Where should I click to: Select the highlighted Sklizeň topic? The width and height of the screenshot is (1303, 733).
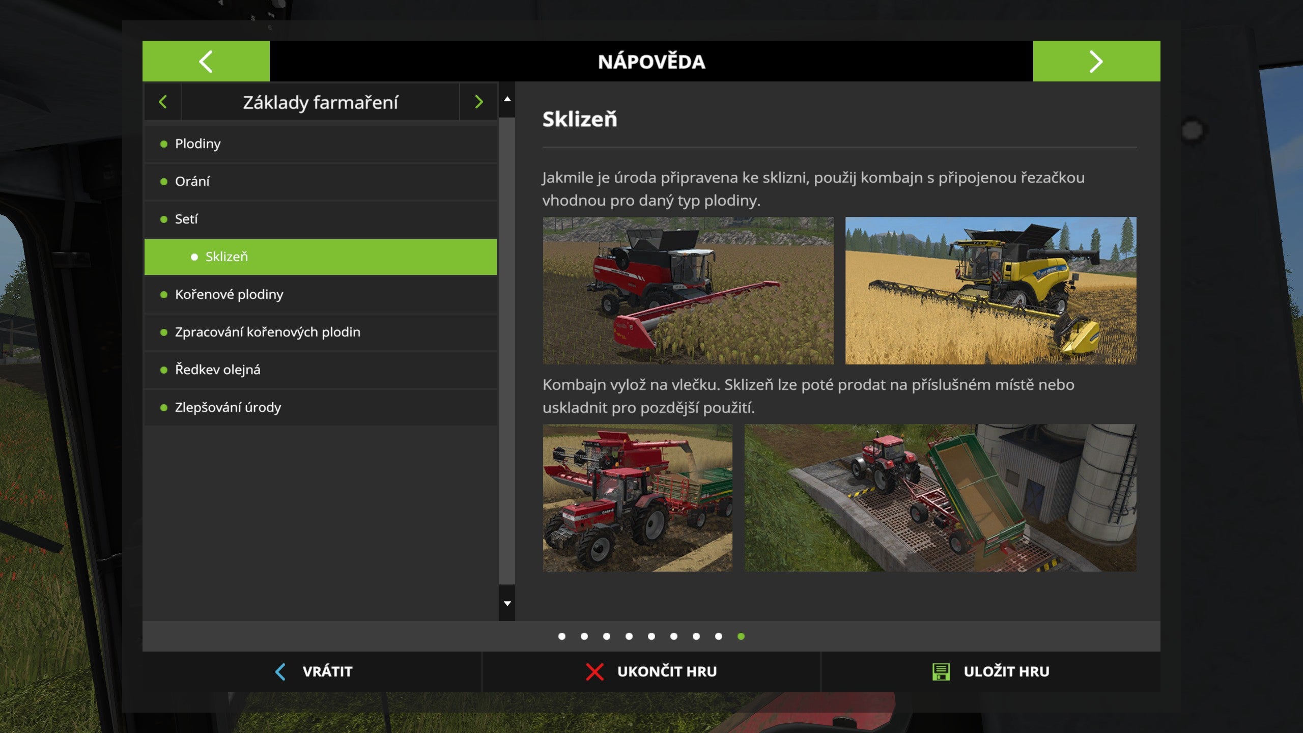point(321,257)
